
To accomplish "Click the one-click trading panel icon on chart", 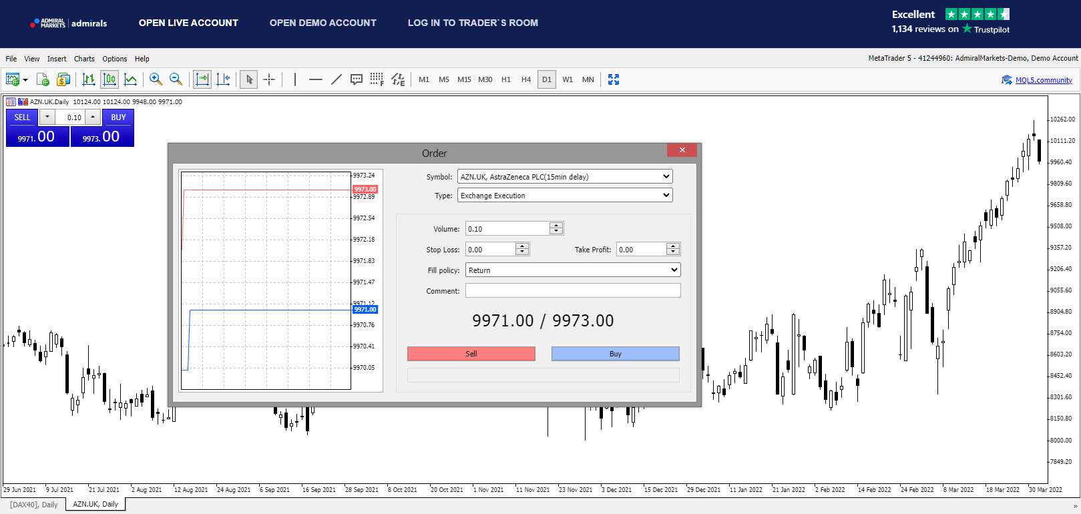I will click(23, 102).
